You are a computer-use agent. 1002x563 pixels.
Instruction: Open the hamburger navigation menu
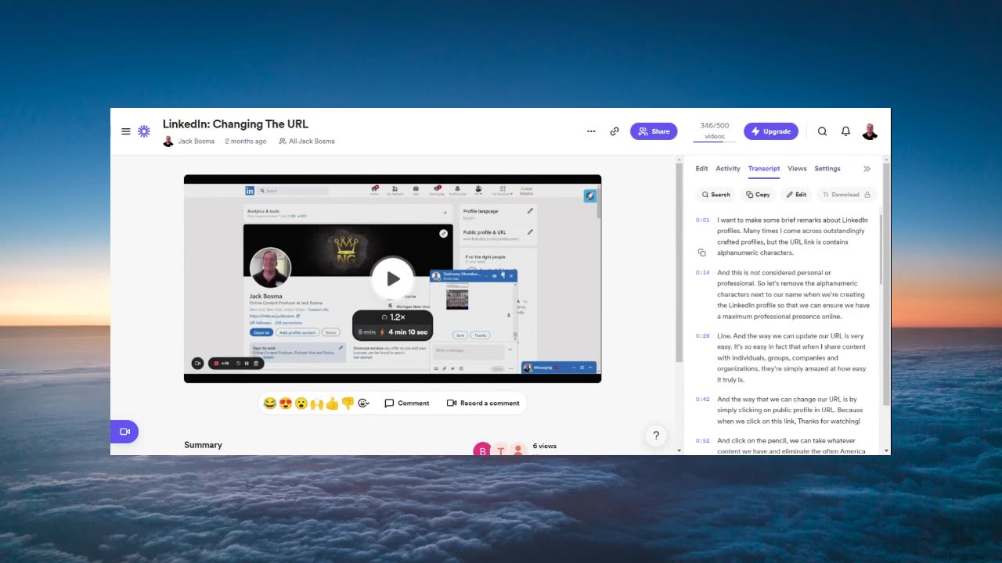click(126, 131)
